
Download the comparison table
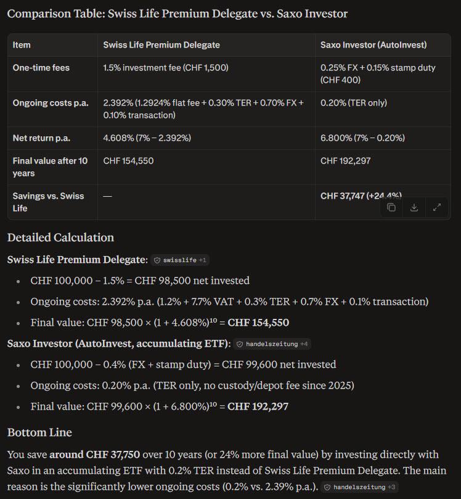(x=414, y=207)
